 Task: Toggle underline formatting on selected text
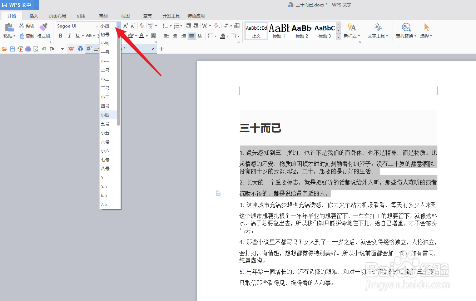pyautogui.click(x=78, y=36)
